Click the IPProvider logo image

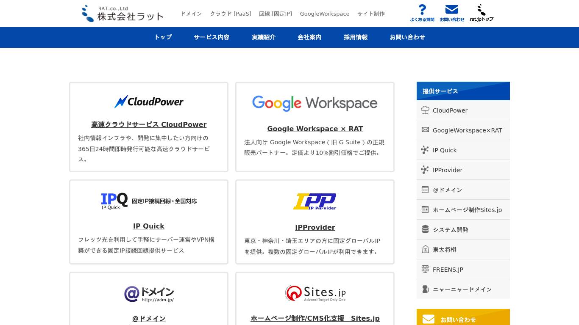point(315,201)
